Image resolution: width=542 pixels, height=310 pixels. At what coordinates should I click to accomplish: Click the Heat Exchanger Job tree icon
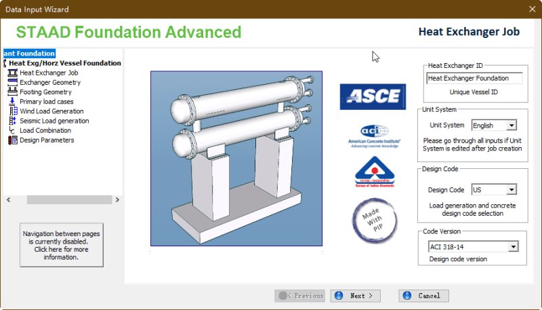[x=13, y=73]
